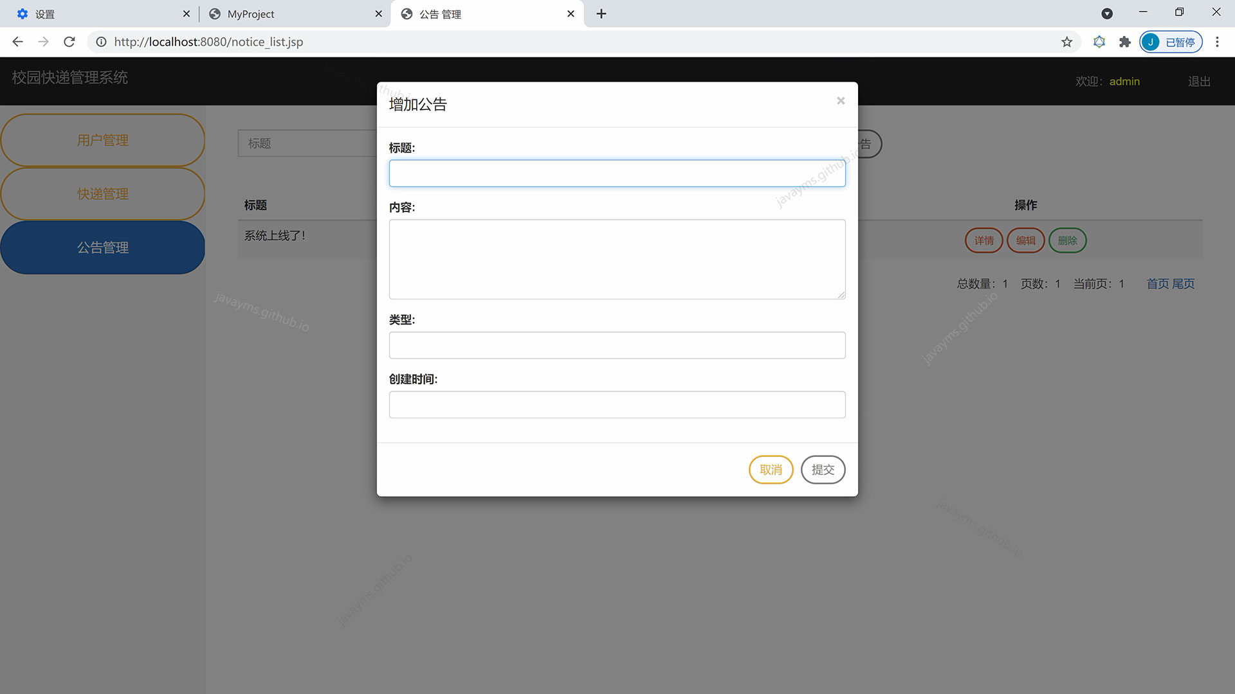
Task: Click the site info icon in address bar
Action: pyautogui.click(x=101, y=41)
